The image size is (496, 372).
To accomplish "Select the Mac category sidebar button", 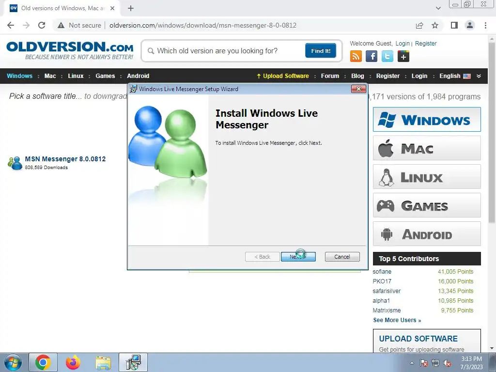I will click(427, 148).
